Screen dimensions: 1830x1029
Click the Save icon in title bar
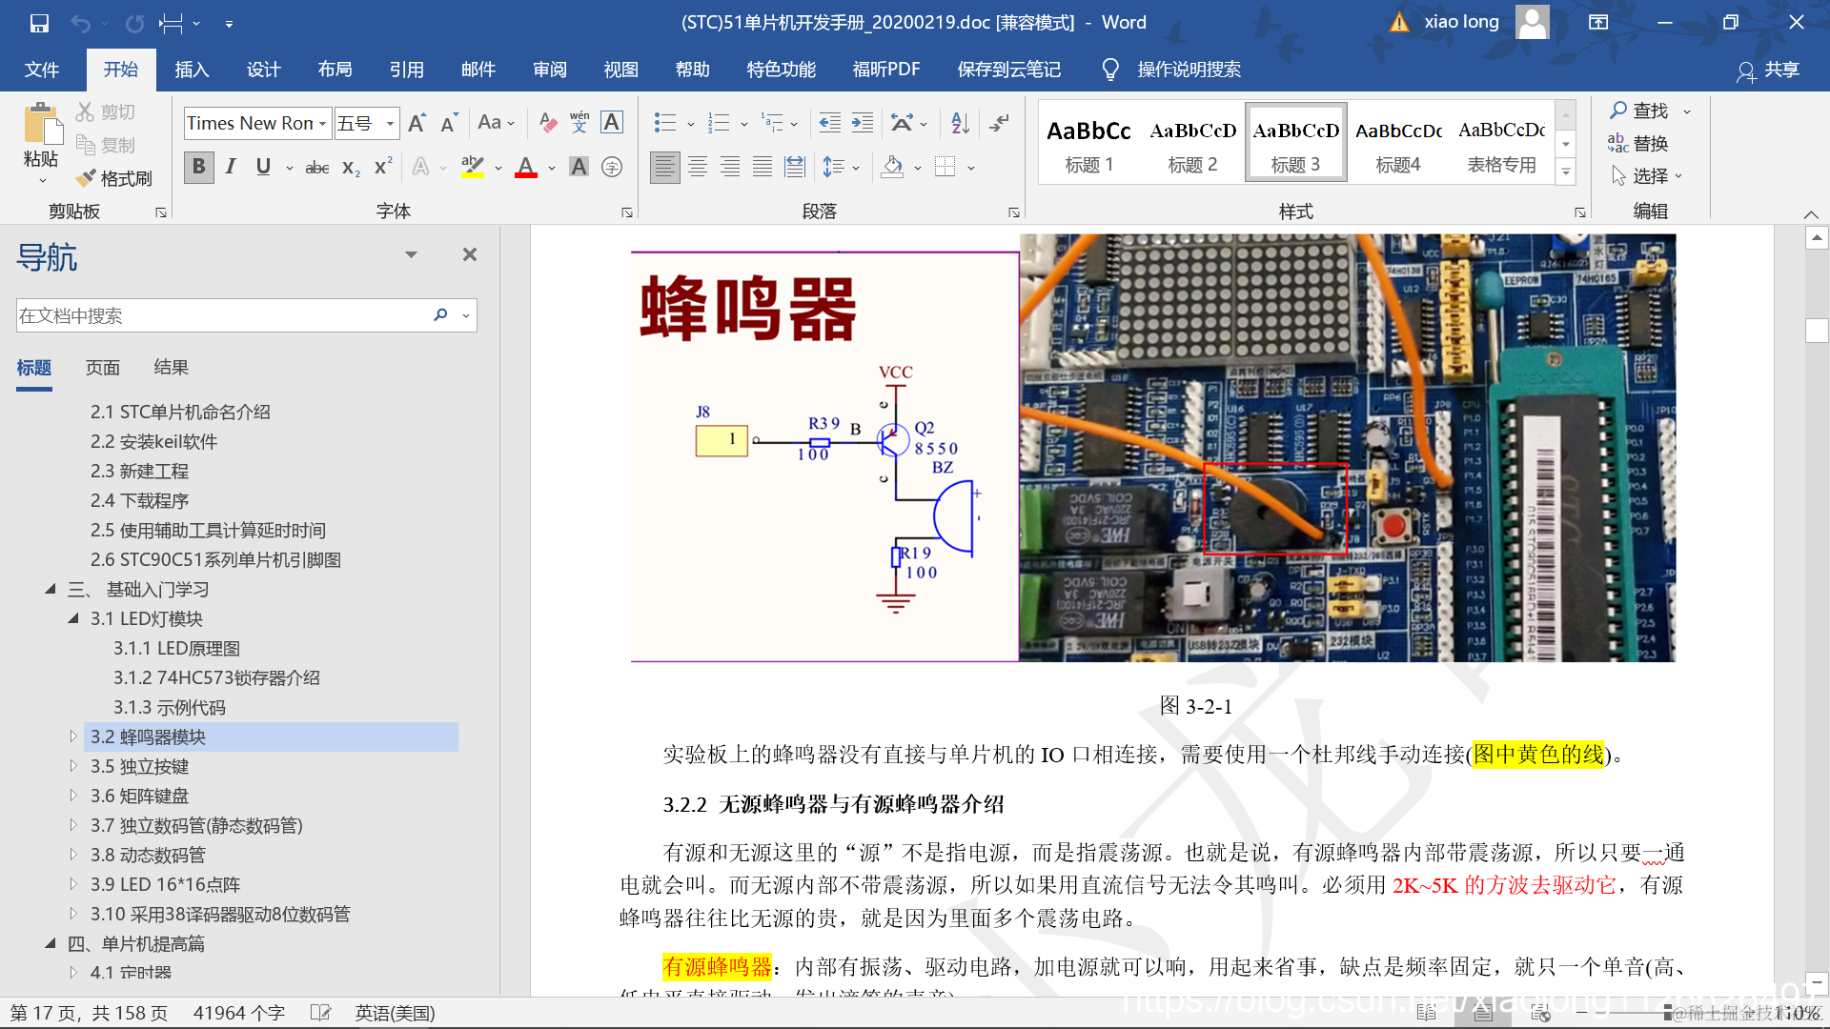pos(39,23)
